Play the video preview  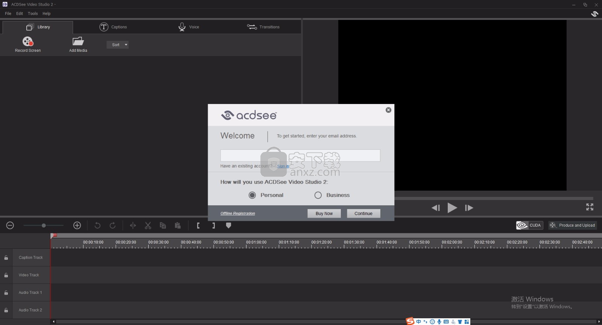[452, 208]
